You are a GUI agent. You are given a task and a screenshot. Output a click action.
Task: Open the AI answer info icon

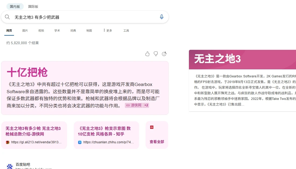(164, 54)
